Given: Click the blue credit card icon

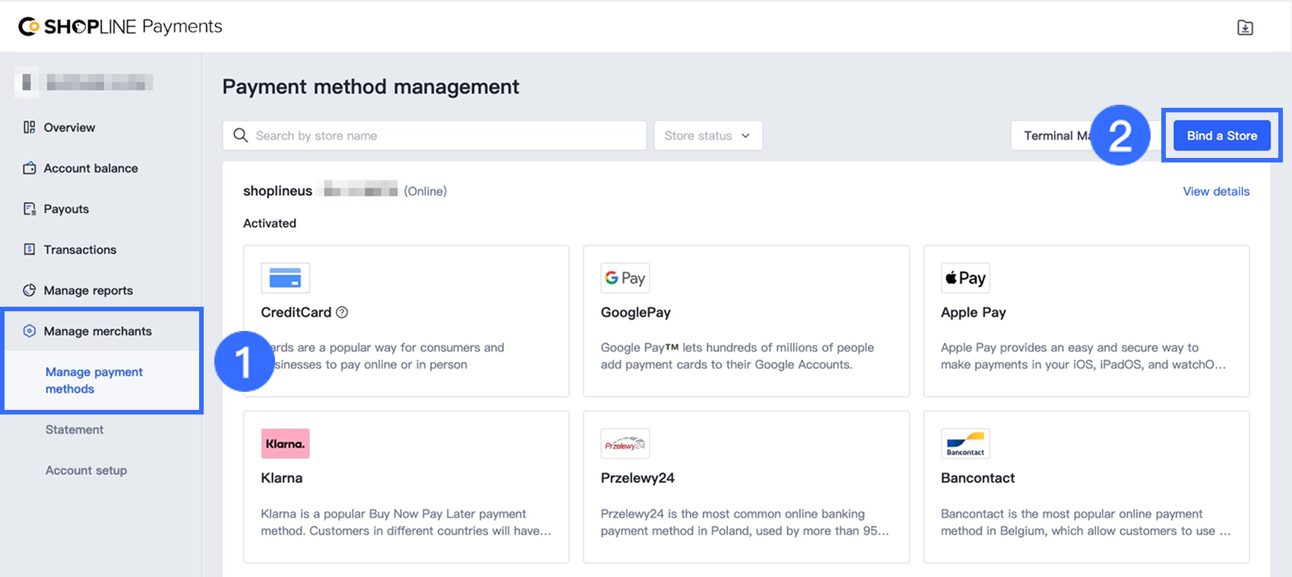Looking at the screenshot, I should point(285,278).
